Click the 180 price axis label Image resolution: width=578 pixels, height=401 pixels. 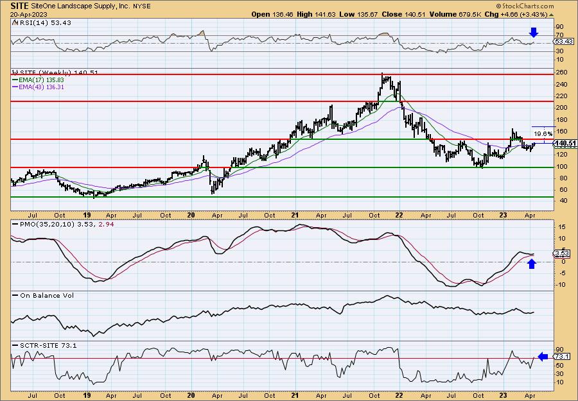tap(562, 119)
